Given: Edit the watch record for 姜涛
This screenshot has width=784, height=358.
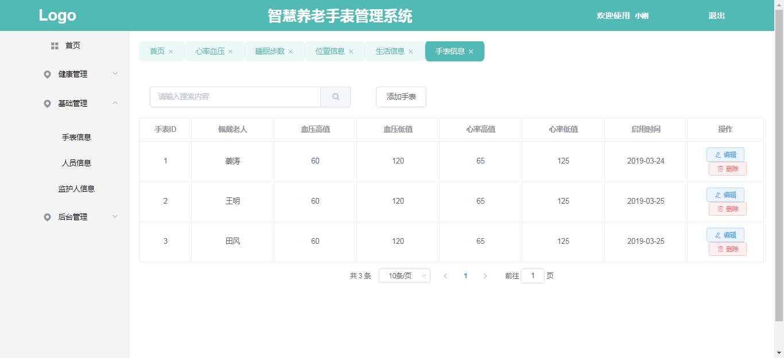Looking at the screenshot, I should click(x=725, y=155).
